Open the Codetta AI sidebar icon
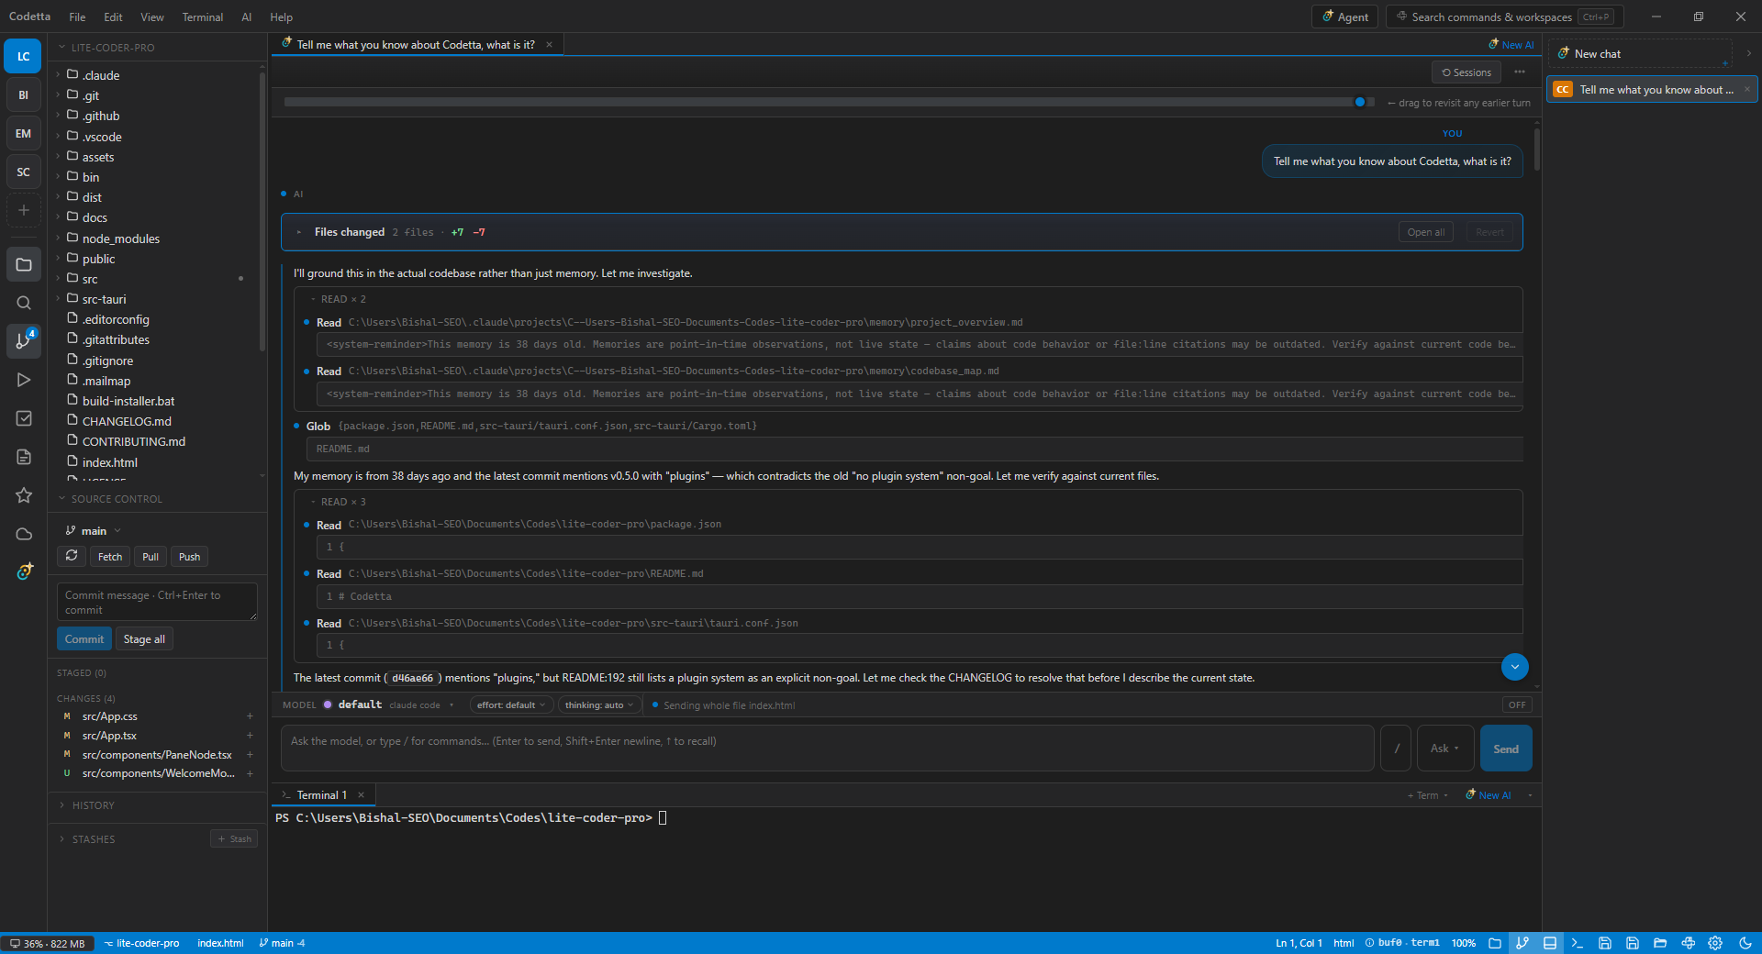 coord(24,571)
